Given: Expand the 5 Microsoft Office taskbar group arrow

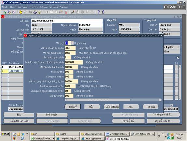Looking at the screenshot, I should point(128,134).
